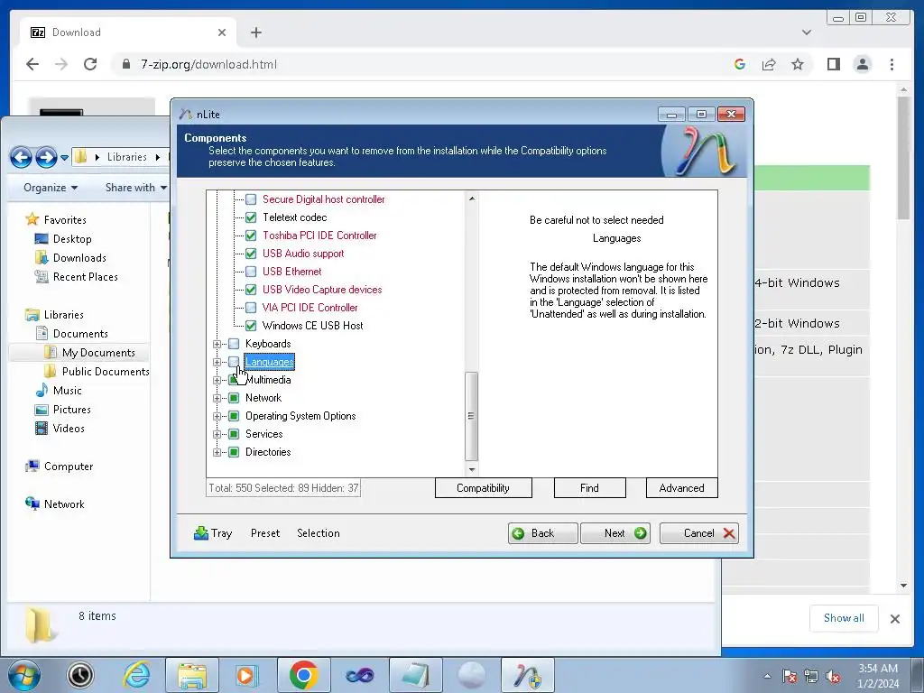
Task: Click the Explorer forward navigation arrow
Action: coord(46,157)
